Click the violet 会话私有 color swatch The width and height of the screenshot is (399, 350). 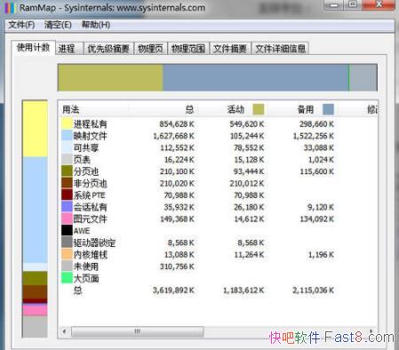[67, 206]
